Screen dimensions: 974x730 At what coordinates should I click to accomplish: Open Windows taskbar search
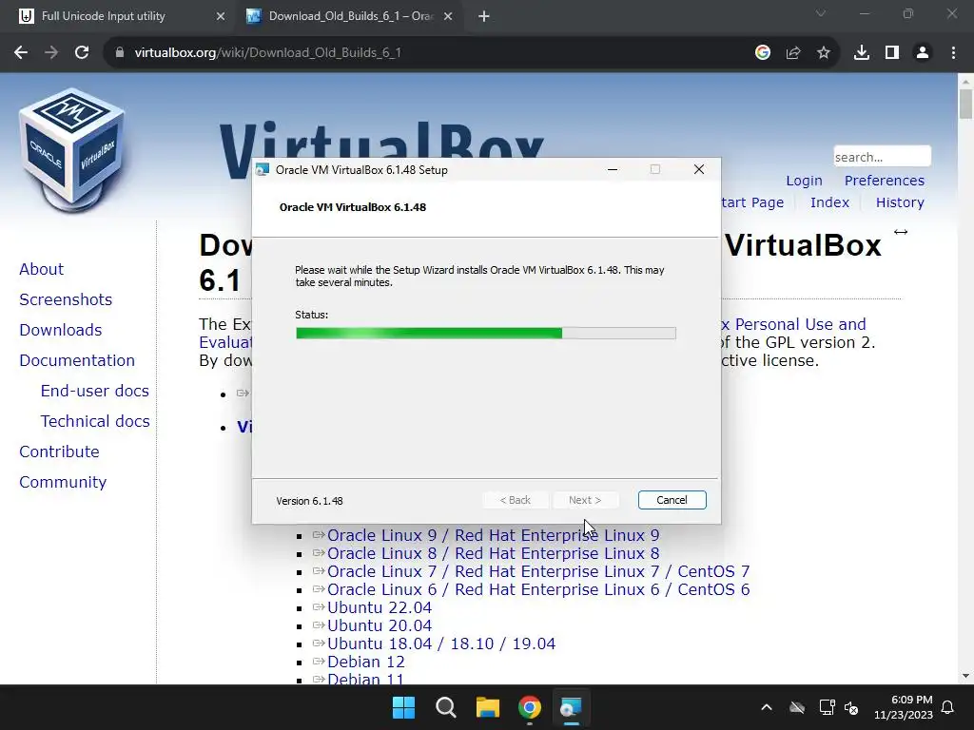(x=445, y=707)
